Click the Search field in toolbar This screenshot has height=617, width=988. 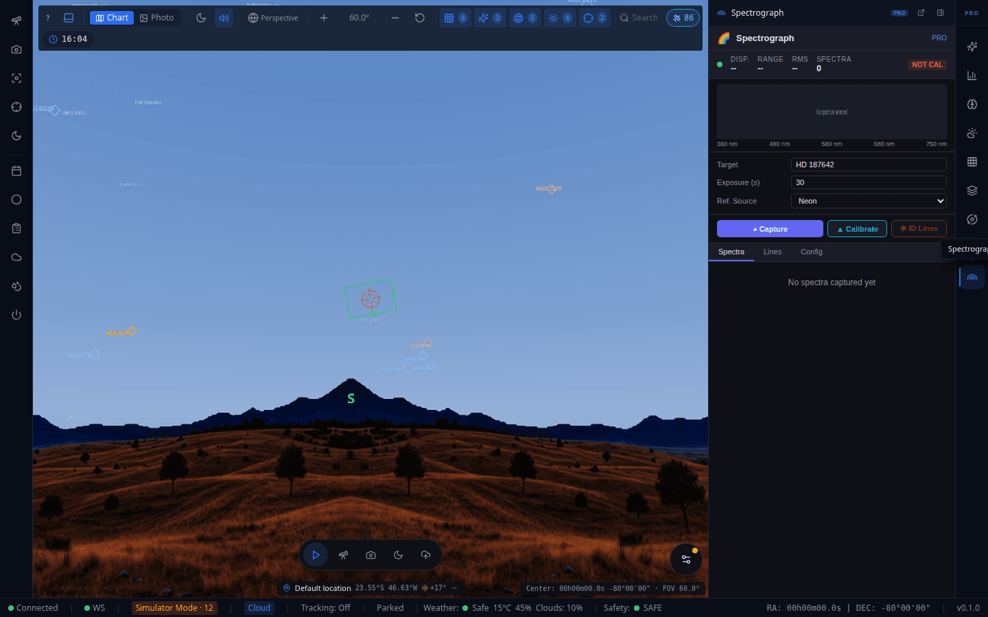pyautogui.click(x=639, y=18)
